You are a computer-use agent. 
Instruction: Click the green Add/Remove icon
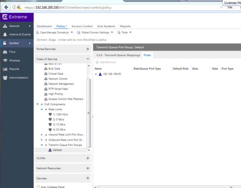coord(97,62)
